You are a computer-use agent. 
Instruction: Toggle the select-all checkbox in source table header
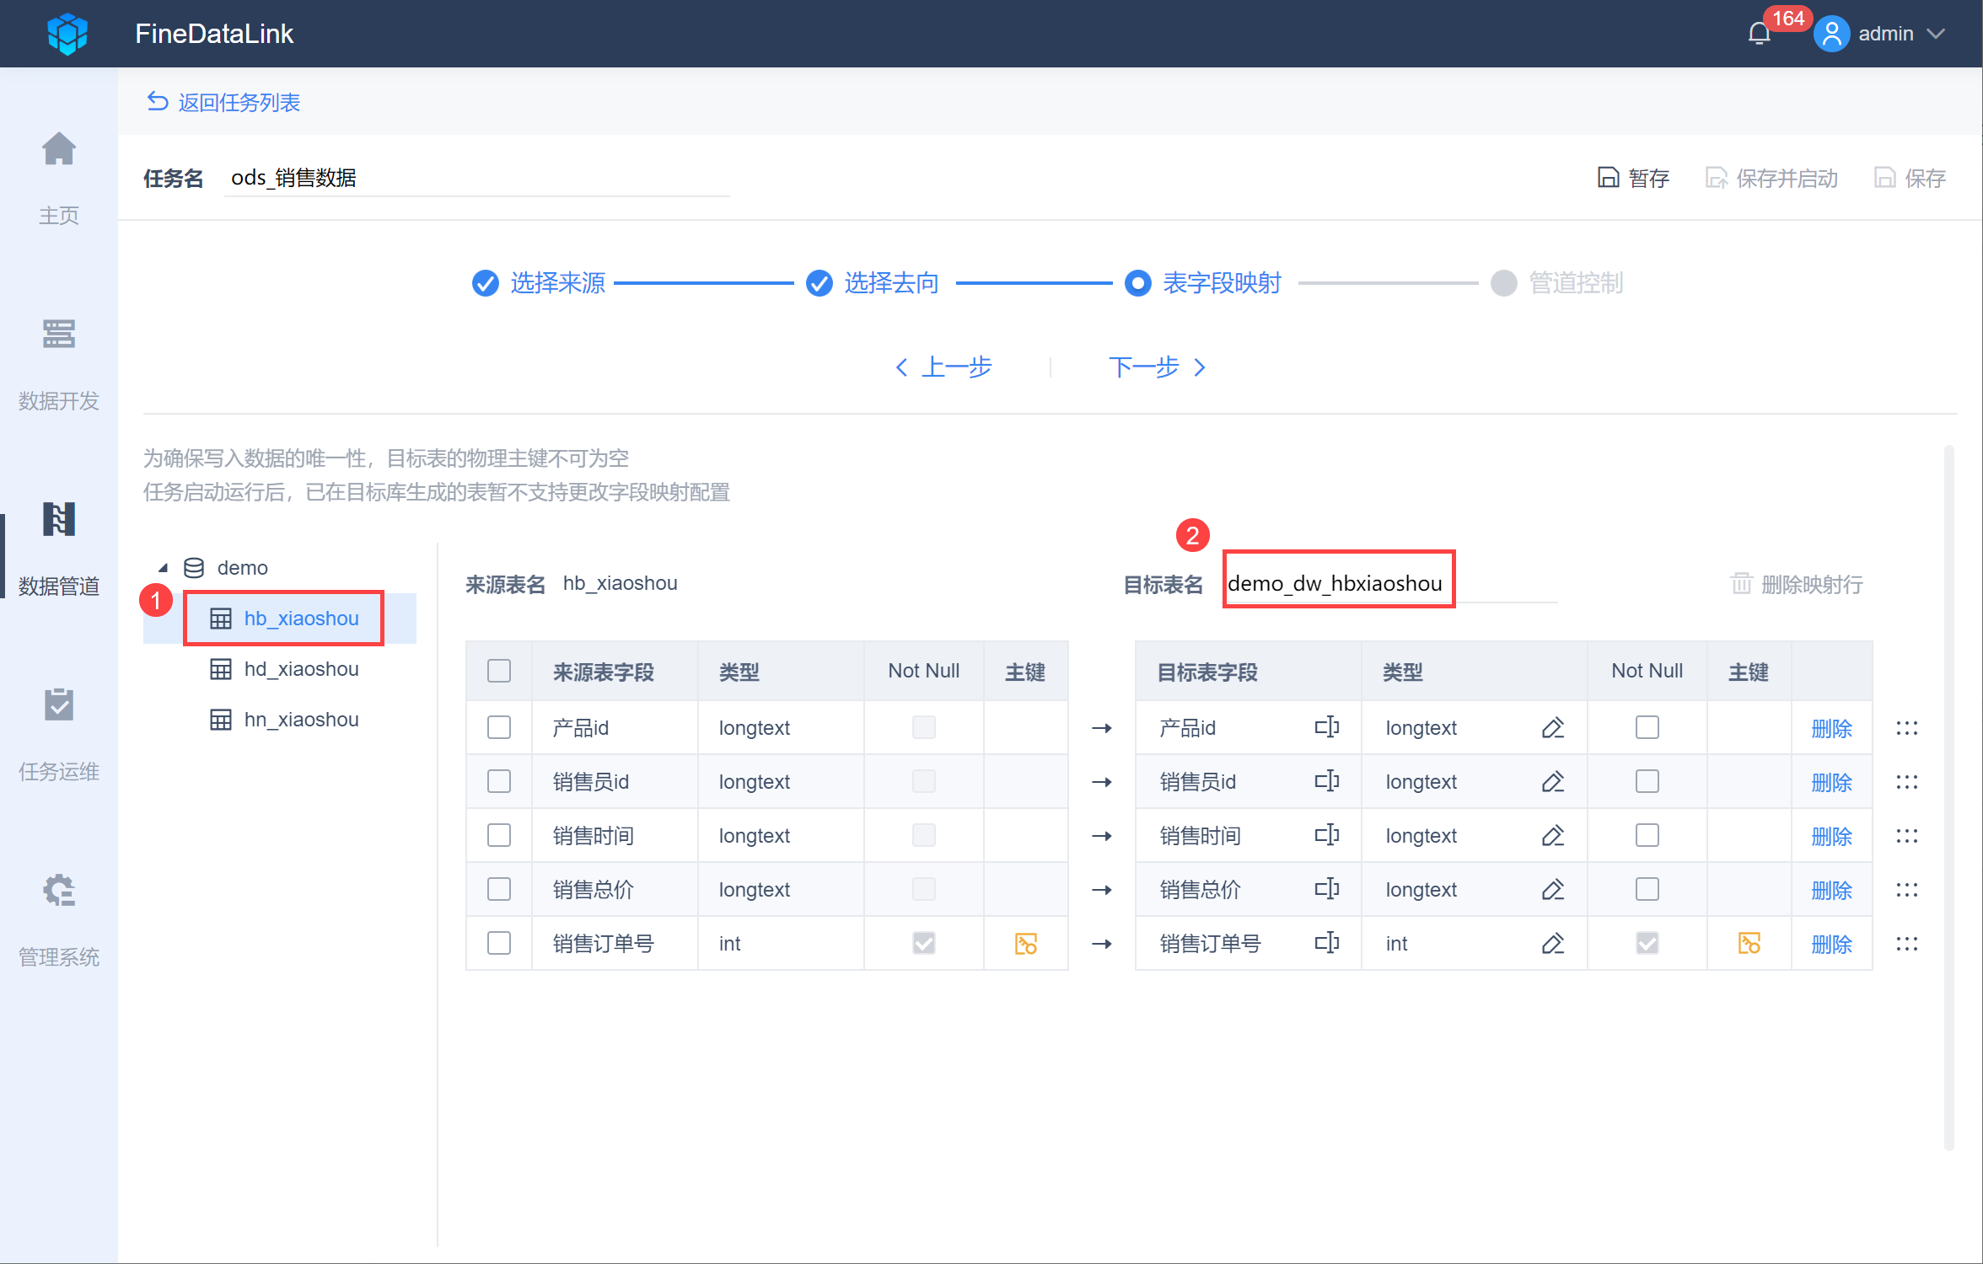click(x=499, y=671)
